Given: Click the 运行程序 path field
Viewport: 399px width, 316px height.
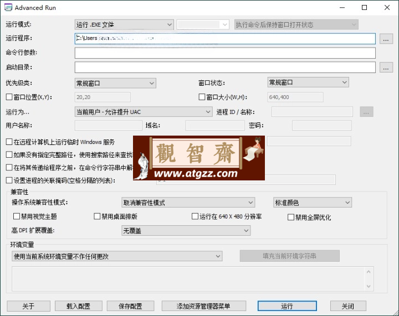Looking at the screenshot, I should click(225, 39).
